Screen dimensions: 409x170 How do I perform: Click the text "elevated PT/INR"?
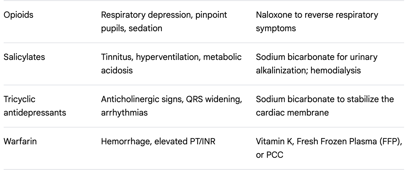point(185,142)
